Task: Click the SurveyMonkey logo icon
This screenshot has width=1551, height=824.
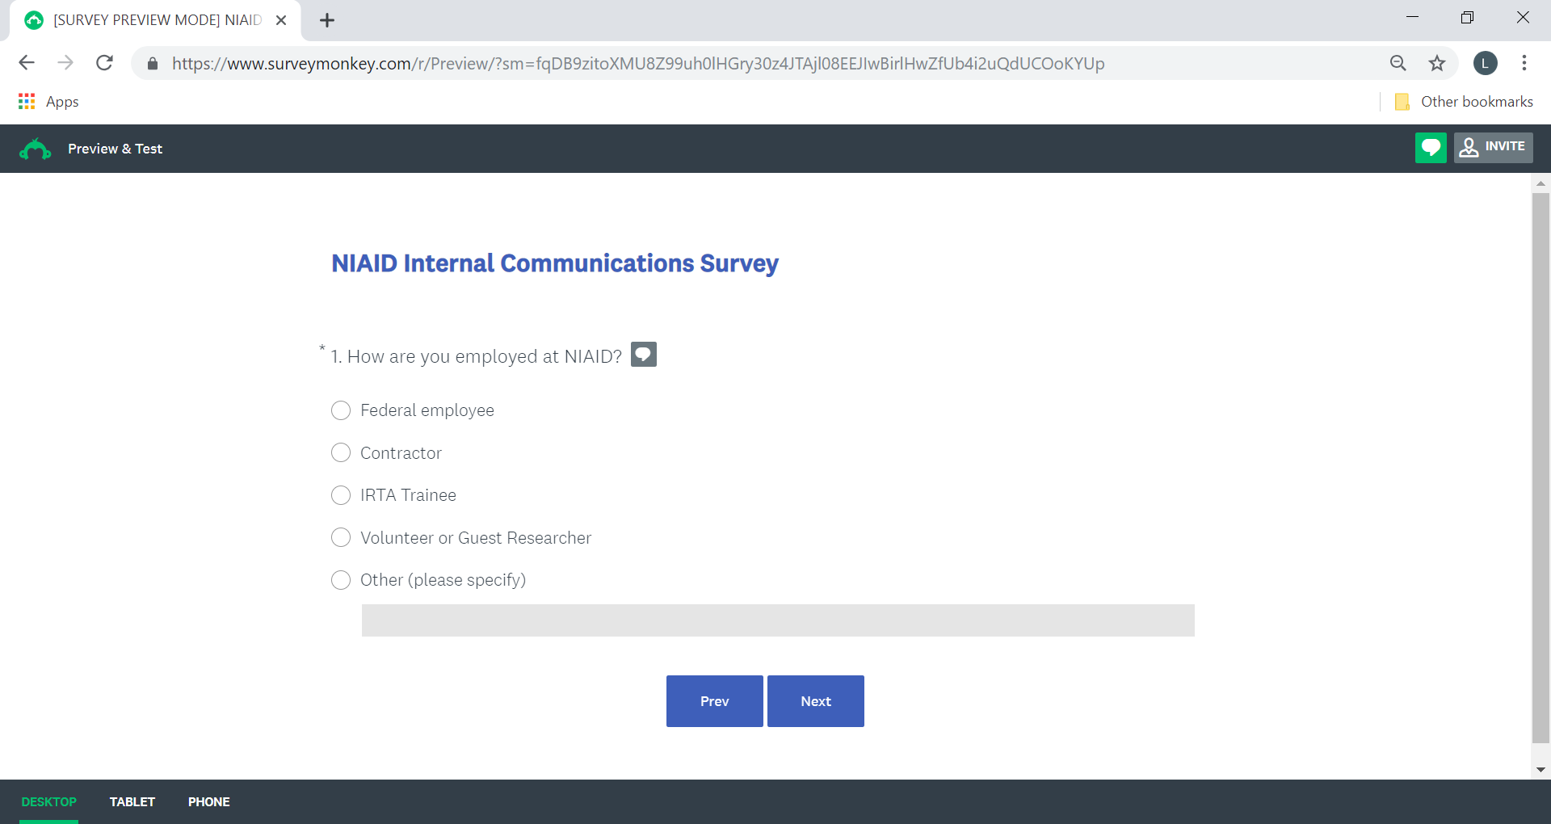Action: (35, 149)
